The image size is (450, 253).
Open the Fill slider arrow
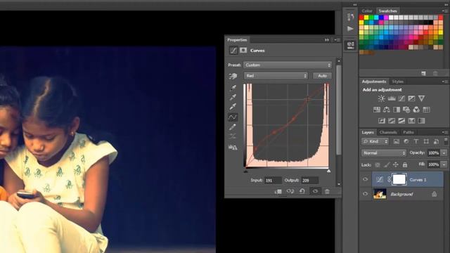click(x=444, y=164)
